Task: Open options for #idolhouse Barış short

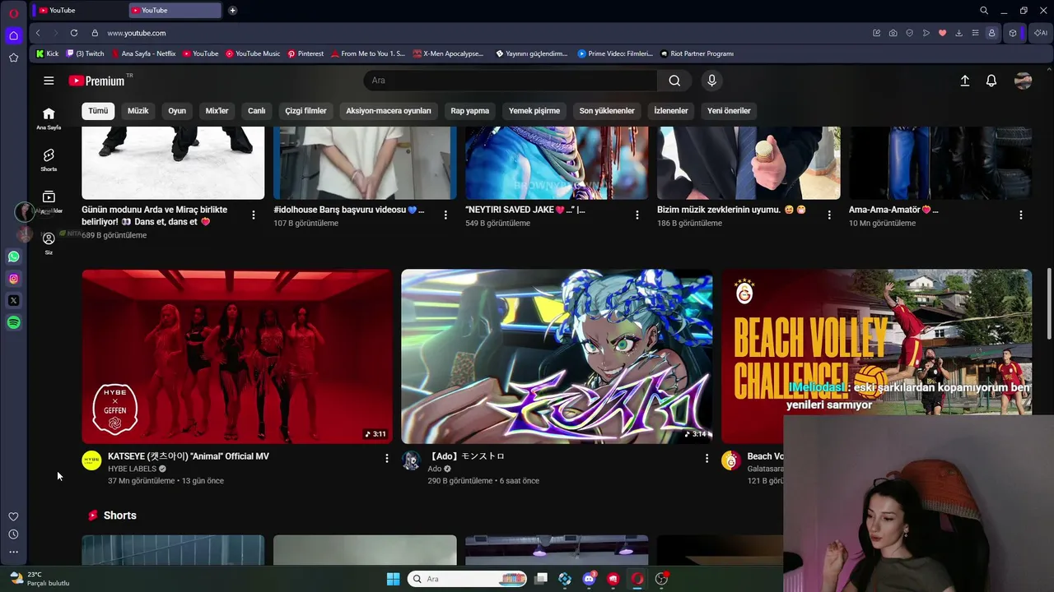Action: coord(445,215)
